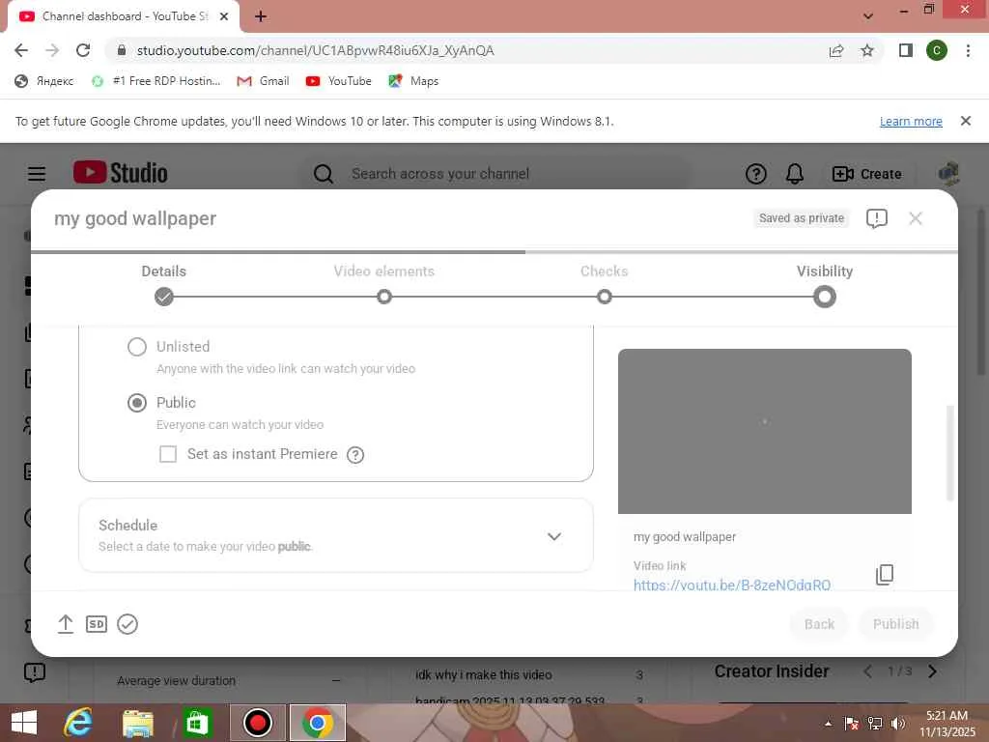Click the Publish button
The height and width of the screenshot is (742, 989).
click(895, 624)
